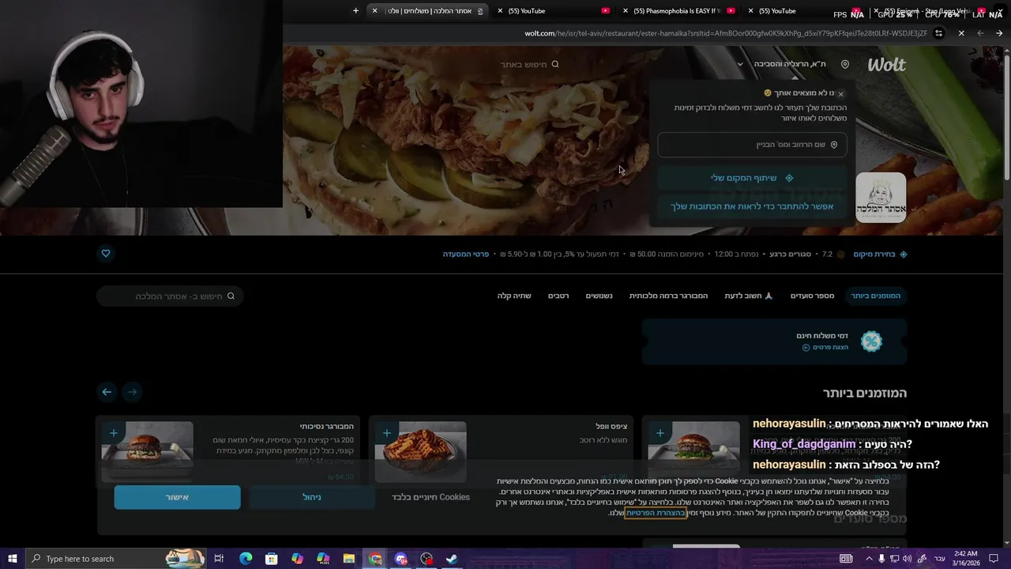
Task: Click the free delivery badge icon
Action: coord(871,341)
